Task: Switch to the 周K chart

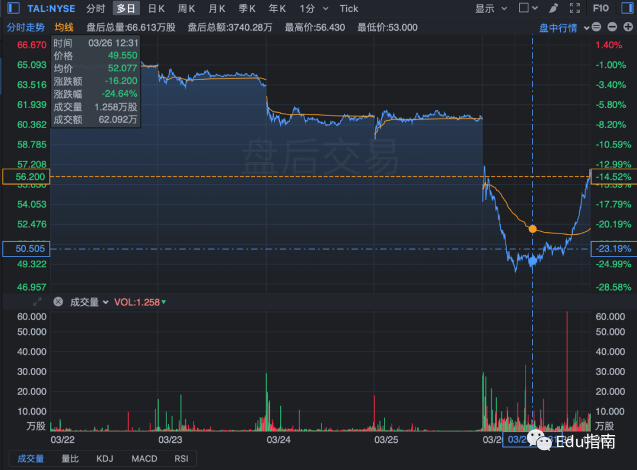Action: pyautogui.click(x=186, y=8)
